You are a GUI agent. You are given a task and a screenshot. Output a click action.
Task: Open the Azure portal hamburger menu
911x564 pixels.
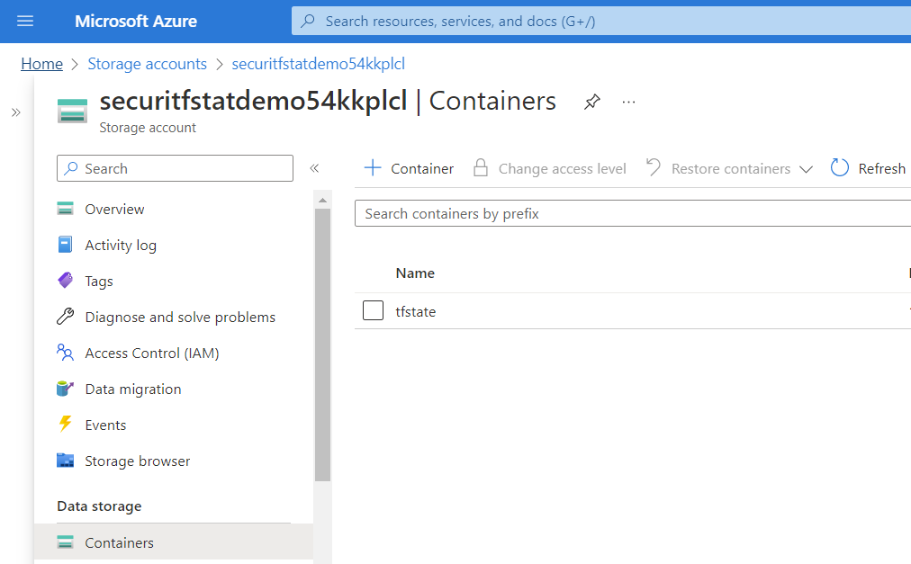[x=25, y=21]
